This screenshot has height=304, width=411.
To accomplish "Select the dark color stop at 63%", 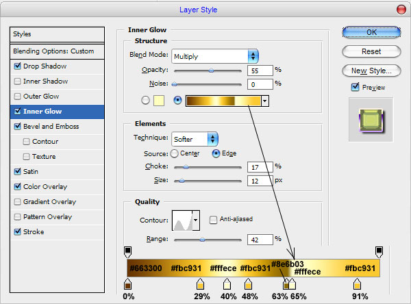I will tap(286, 285).
